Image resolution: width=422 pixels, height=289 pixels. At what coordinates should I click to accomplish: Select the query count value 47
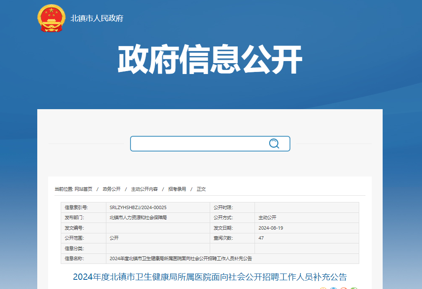[x=261, y=238]
